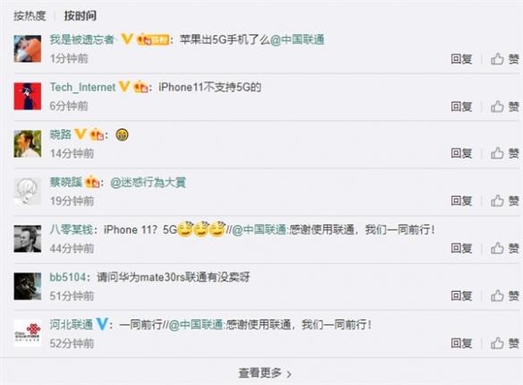Viewport: 523px width, 385px height.
Task: Reply to 我是被遗忘者's comment
Action: tap(461, 59)
